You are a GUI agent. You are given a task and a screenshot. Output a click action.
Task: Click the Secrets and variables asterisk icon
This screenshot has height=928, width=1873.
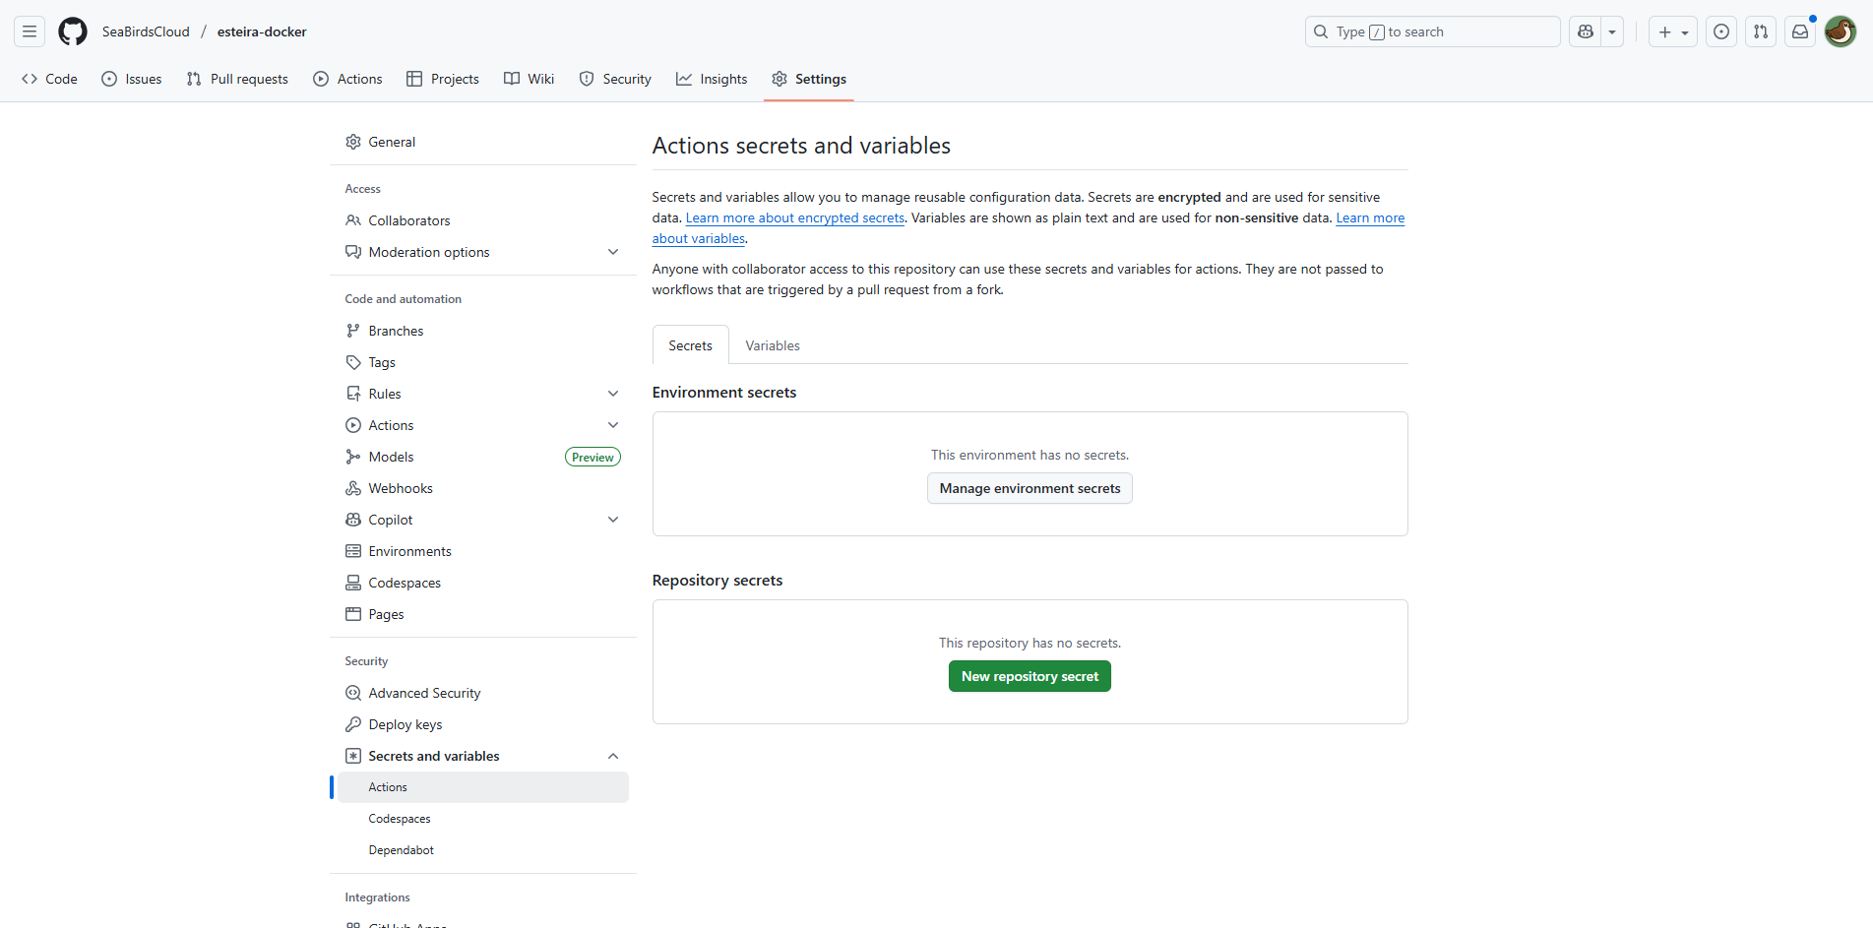353,756
